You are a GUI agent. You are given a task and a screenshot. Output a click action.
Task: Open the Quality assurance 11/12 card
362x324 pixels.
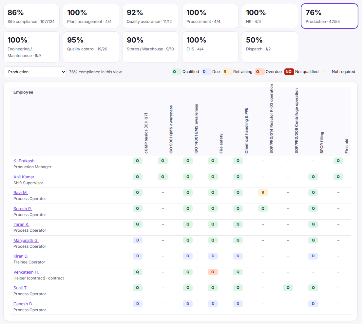point(150,16)
